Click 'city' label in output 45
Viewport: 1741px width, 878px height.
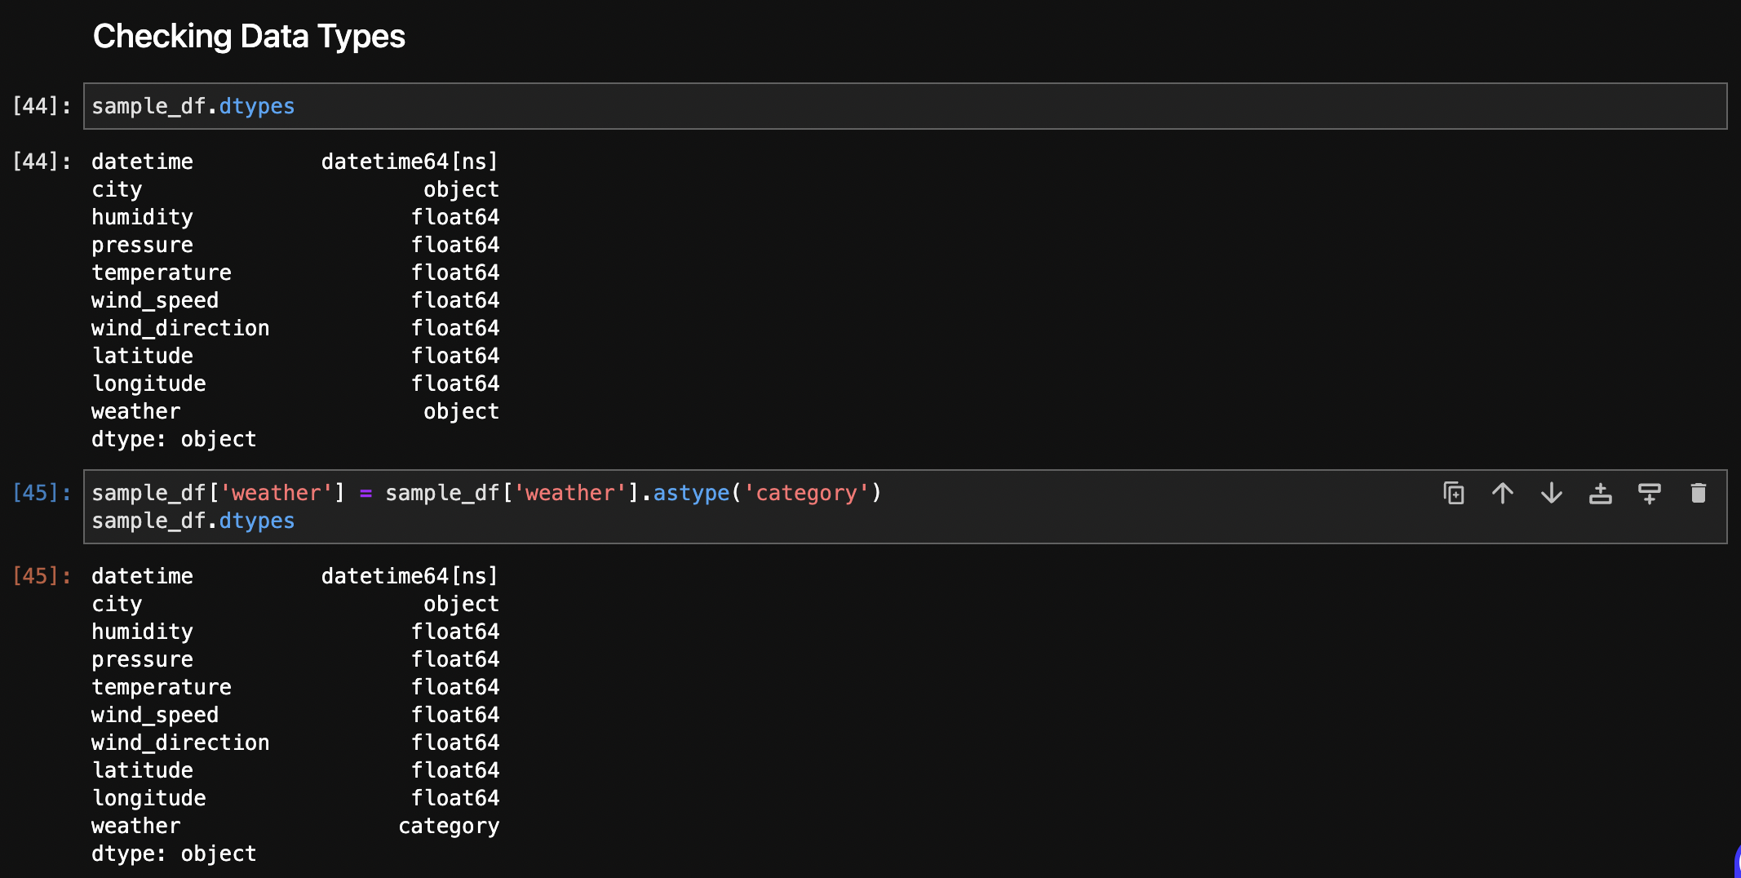coord(117,605)
